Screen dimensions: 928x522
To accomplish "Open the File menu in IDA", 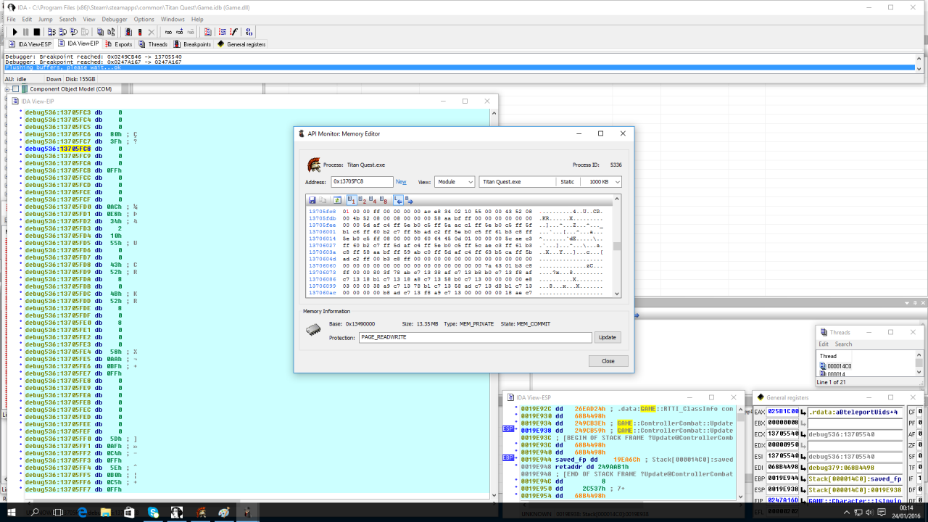I will [x=11, y=20].
